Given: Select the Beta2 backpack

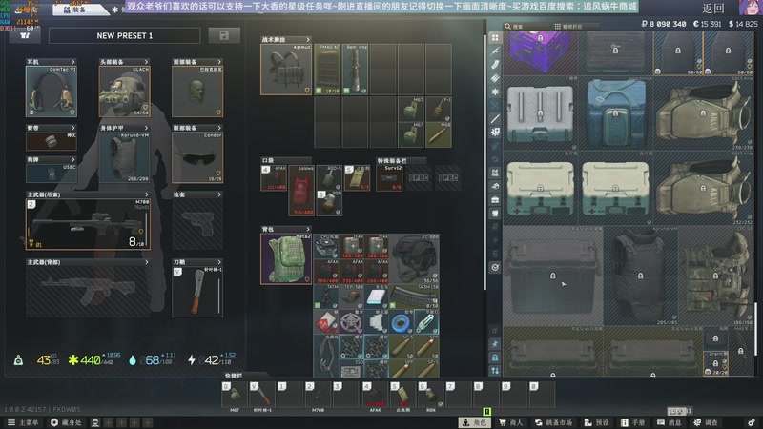Looking at the screenshot, I should click(286, 258).
